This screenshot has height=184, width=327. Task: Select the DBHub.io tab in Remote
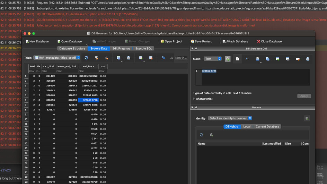(x=232, y=127)
